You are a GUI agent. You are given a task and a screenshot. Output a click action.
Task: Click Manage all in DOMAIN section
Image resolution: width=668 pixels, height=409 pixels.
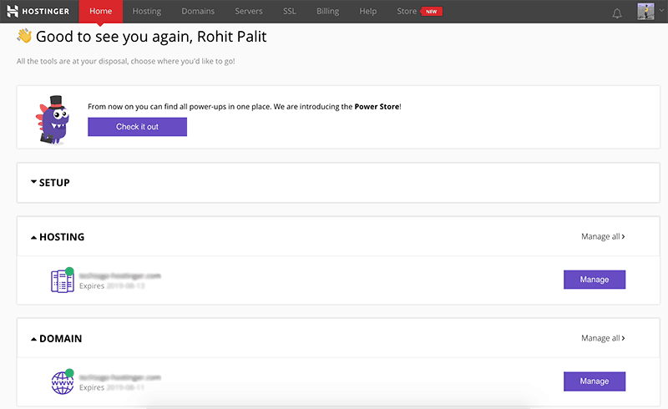603,338
